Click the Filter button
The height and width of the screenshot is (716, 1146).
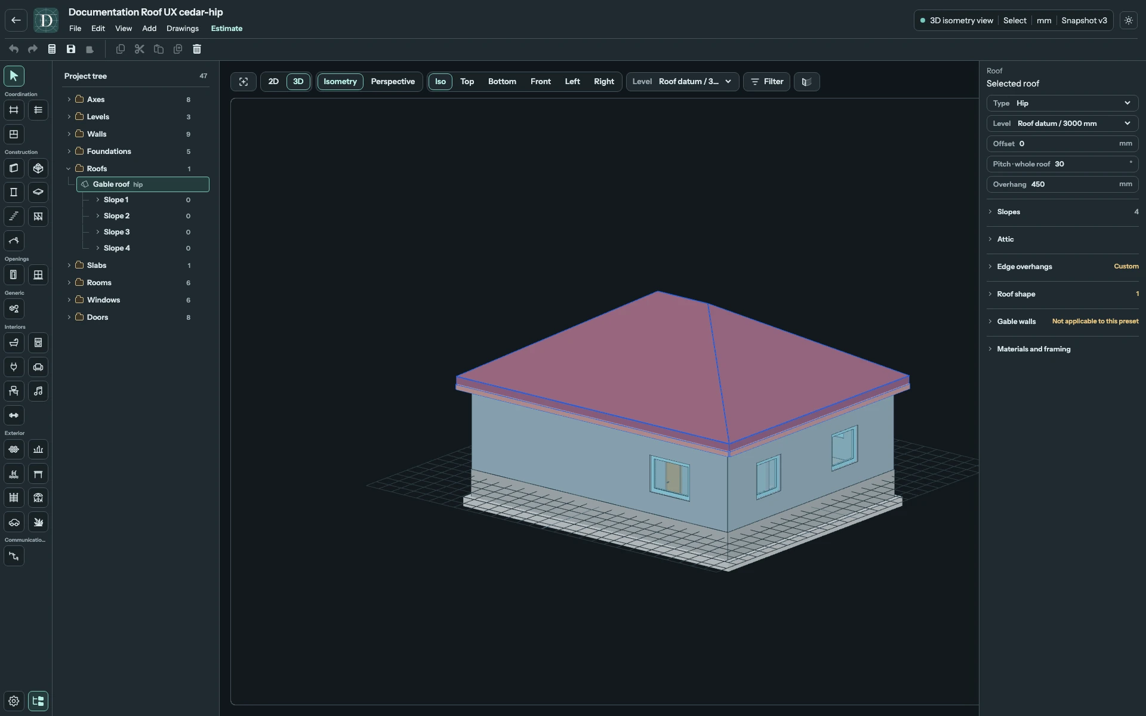(766, 82)
